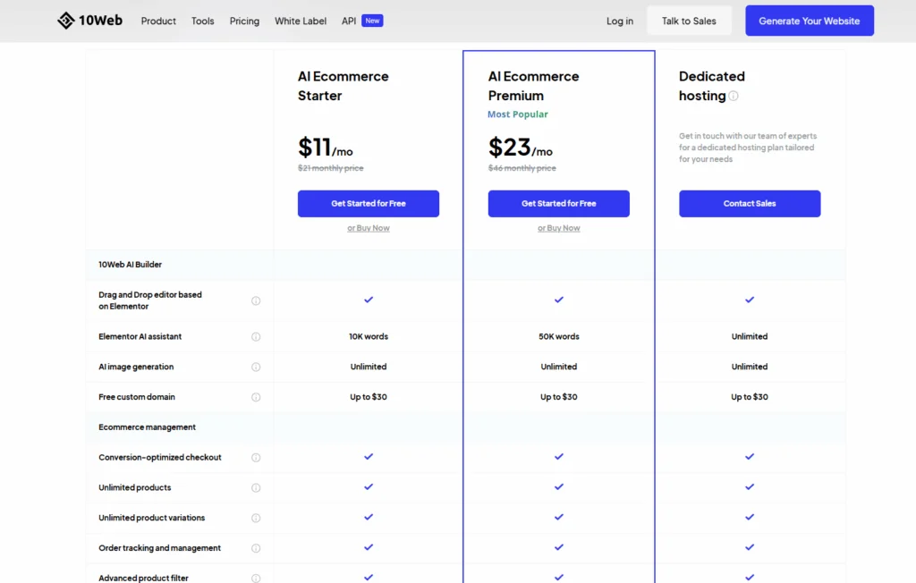916x583 pixels.
Task: Click the New badge beside API
Action: click(x=372, y=21)
